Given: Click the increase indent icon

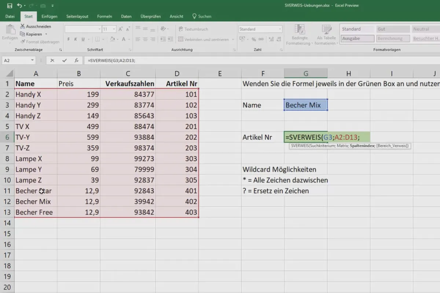Looking at the screenshot, I should pos(171,39).
